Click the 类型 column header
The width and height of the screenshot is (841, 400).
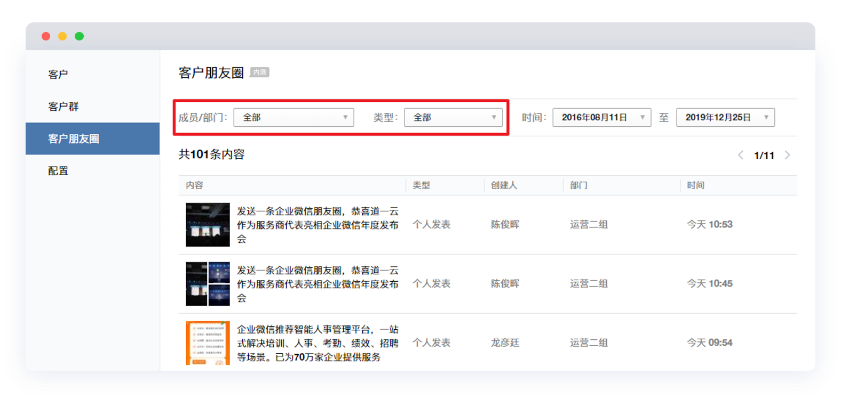pos(421,185)
